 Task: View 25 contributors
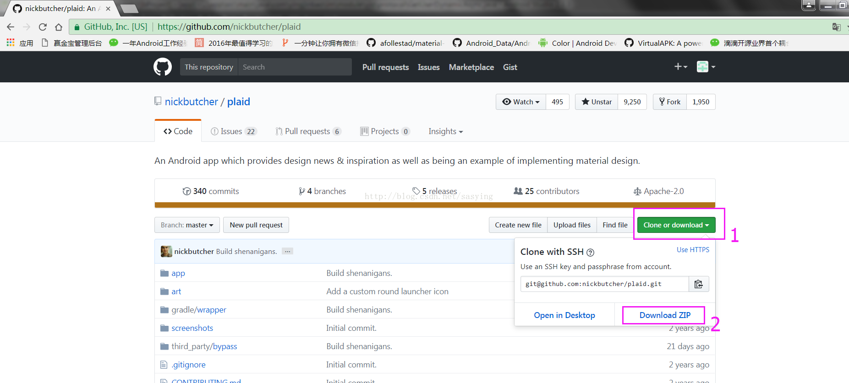pyautogui.click(x=547, y=191)
